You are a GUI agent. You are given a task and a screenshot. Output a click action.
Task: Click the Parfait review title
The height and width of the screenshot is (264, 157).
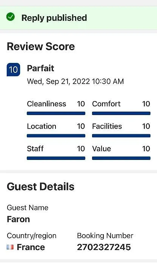coord(41,68)
